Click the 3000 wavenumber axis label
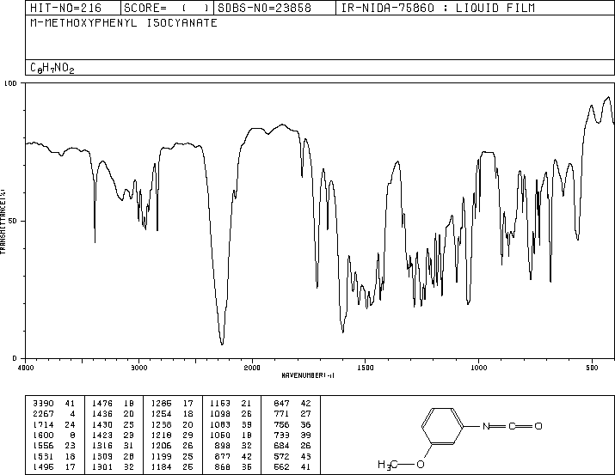 (x=138, y=368)
